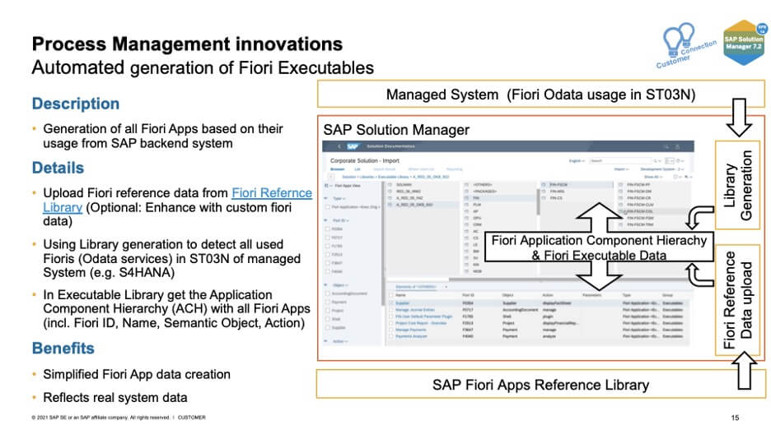Click folder icon beside SOLMAN entry

(x=390, y=185)
